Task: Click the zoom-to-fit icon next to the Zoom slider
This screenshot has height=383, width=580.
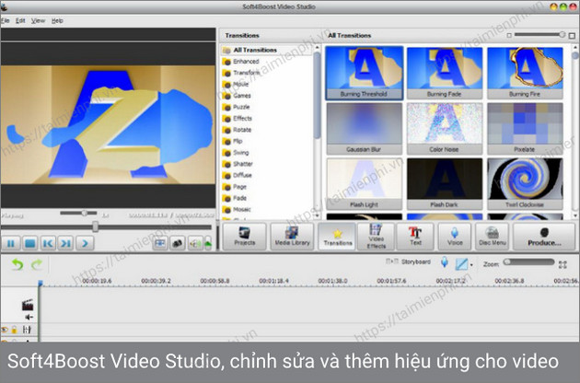Action: pos(563,264)
